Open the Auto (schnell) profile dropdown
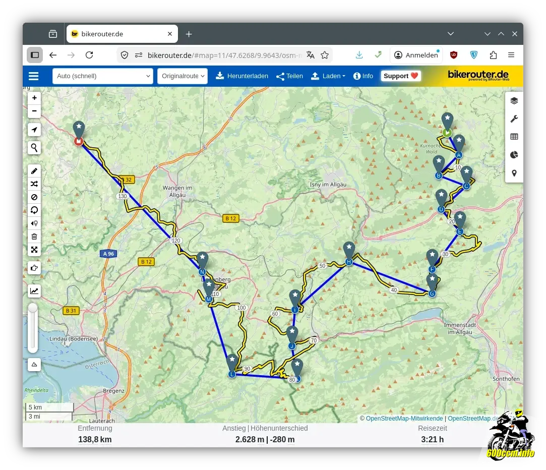This screenshot has height=470, width=546. pyautogui.click(x=102, y=76)
